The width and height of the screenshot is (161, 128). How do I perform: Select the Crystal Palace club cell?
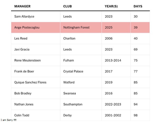(x=73, y=72)
